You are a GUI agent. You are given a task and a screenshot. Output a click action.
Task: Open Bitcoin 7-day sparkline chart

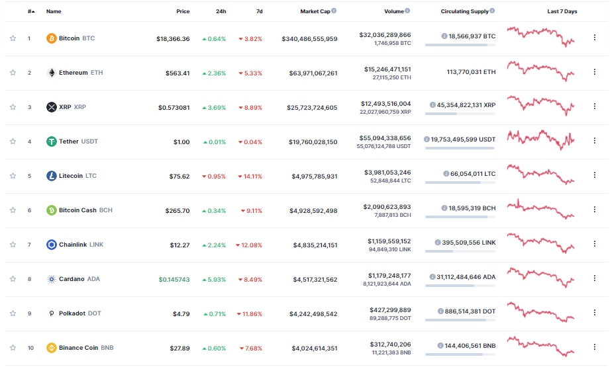(540, 37)
